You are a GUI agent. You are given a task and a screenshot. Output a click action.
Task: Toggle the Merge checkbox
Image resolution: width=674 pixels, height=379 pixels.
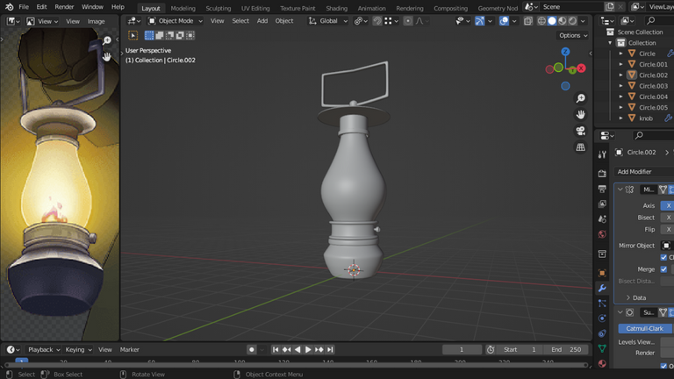tap(663, 269)
